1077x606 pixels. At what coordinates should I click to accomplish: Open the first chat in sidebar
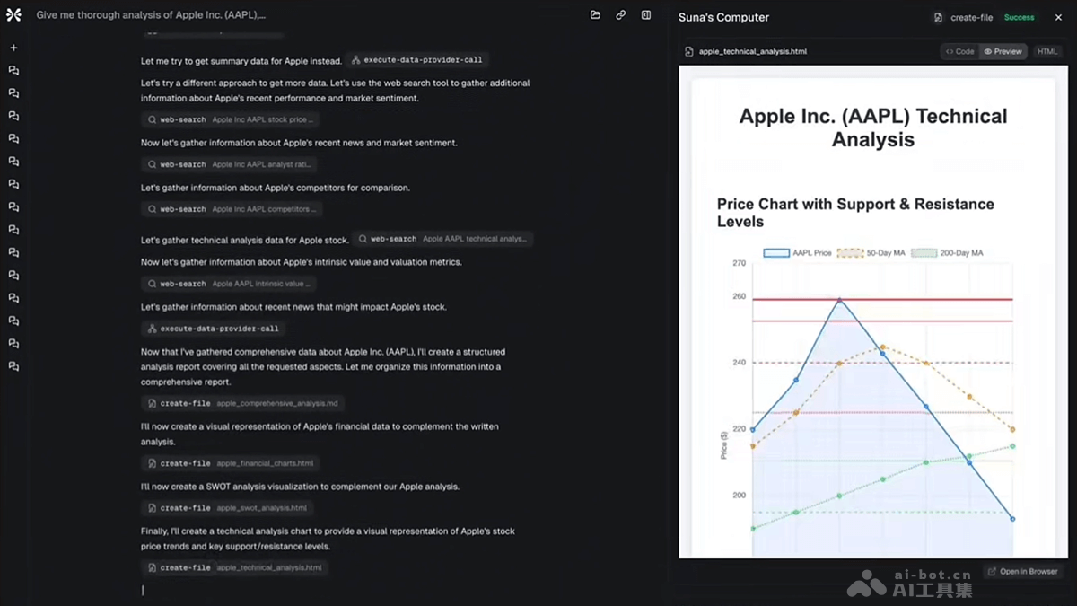point(13,70)
